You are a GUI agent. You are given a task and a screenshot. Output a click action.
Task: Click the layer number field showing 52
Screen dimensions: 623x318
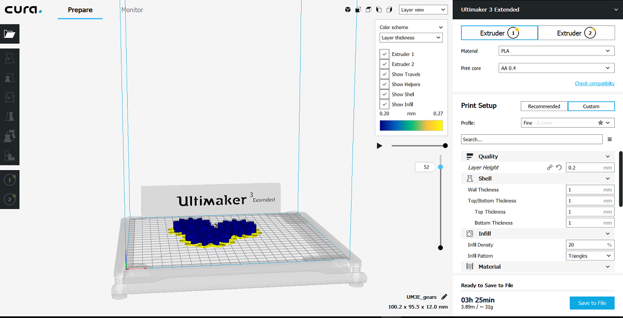425,167
